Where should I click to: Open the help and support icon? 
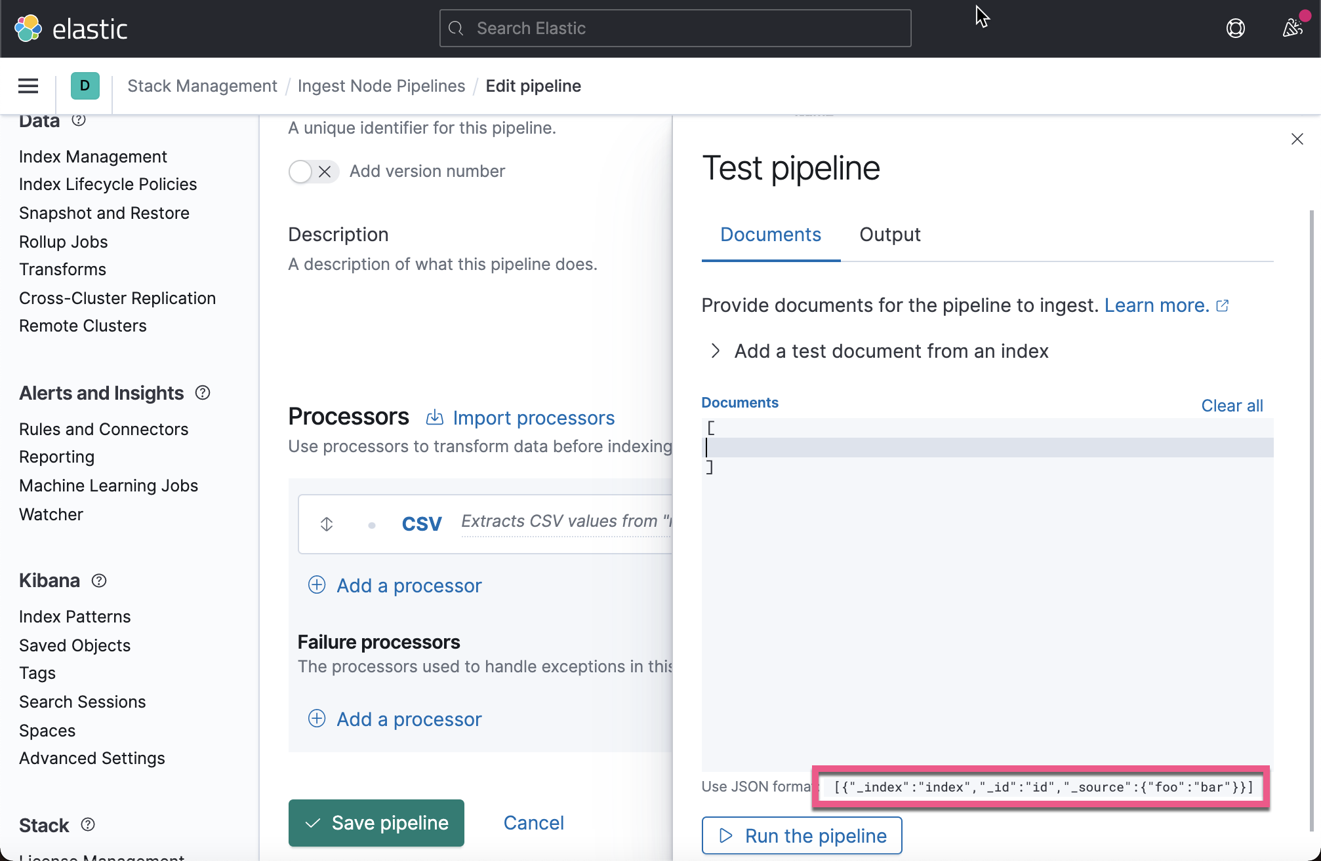click(1236, 28)
